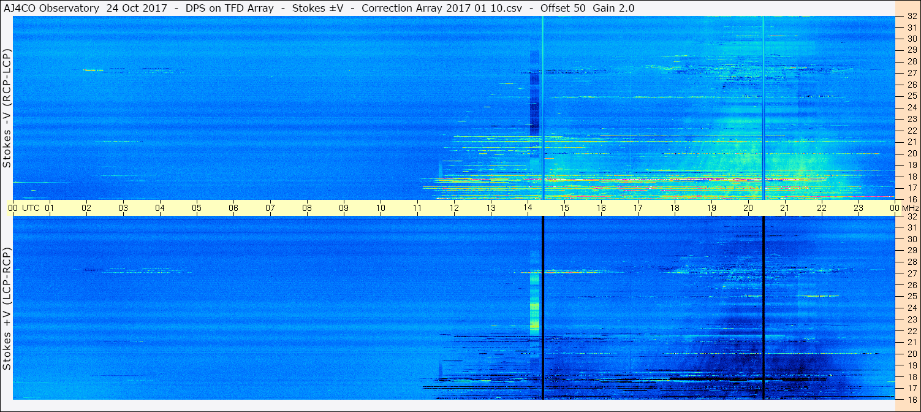
Task: Select the 16 hour marker on time axis
Action: pos(601,208)
